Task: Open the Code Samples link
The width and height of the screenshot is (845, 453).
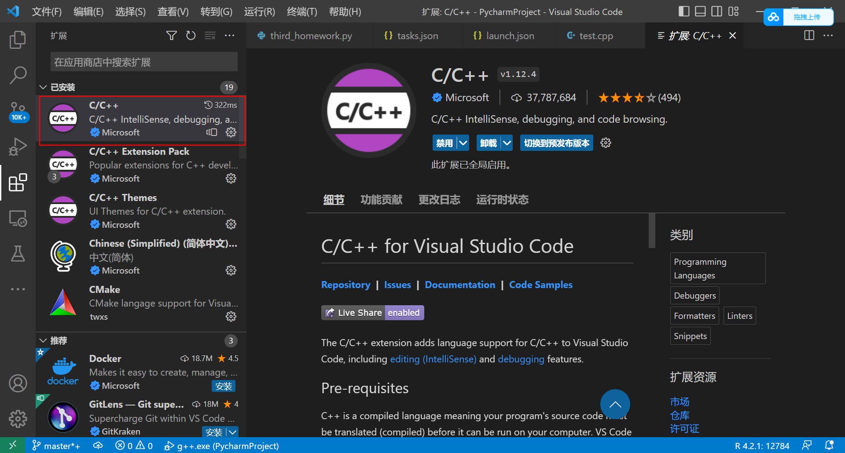Action: tap(540, 285)
